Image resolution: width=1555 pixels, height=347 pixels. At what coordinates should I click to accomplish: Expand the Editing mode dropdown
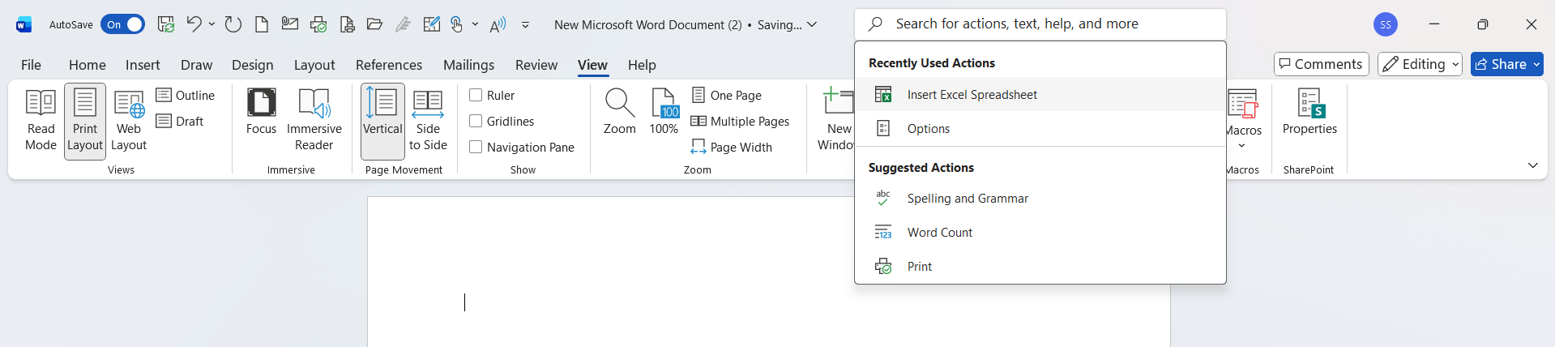pyautogui.click(x=1420, y=64)
